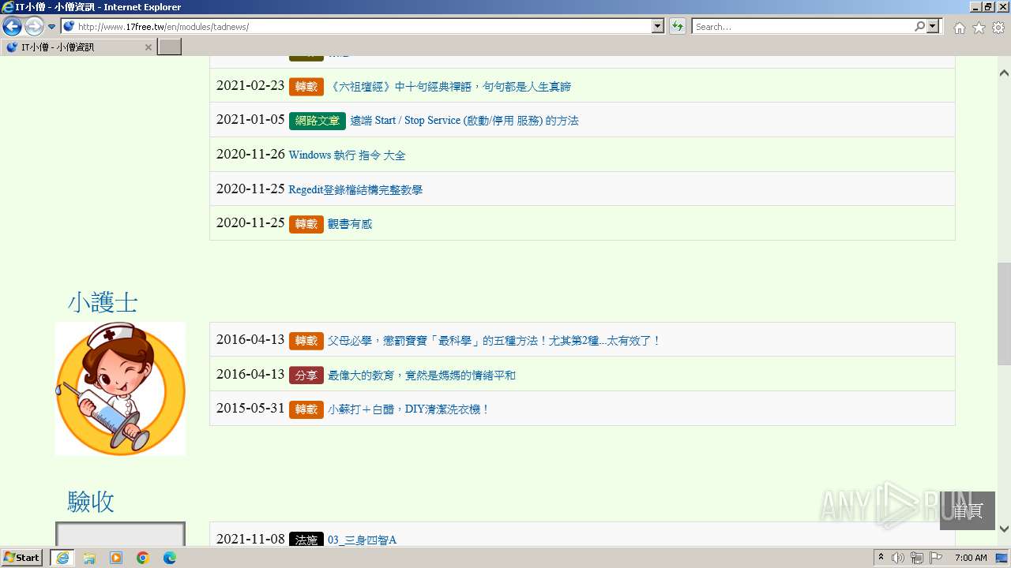Open the search provider dropdown arrow
Viewport: 1011px width, 568px height.
[x=934, y=27]
